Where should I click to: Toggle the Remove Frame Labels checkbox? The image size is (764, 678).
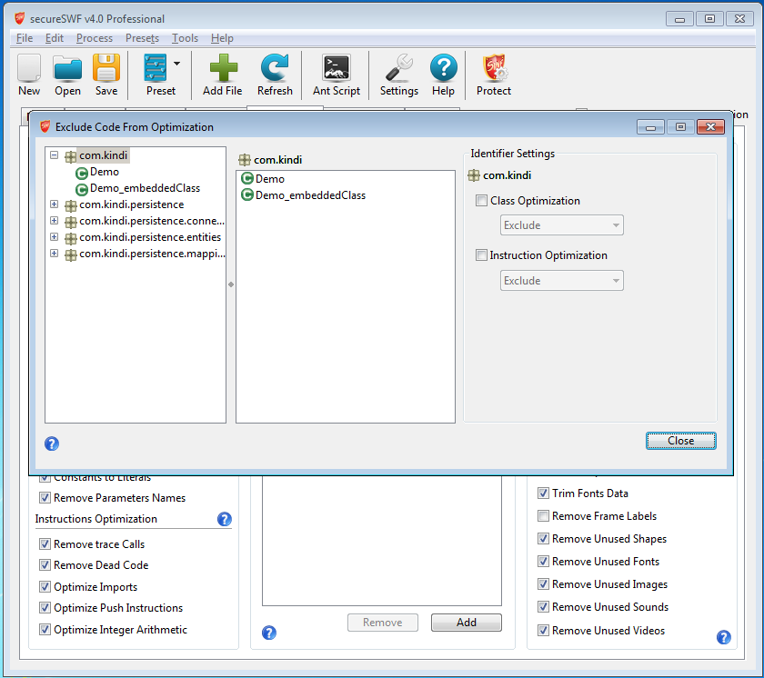pos(543,516)
